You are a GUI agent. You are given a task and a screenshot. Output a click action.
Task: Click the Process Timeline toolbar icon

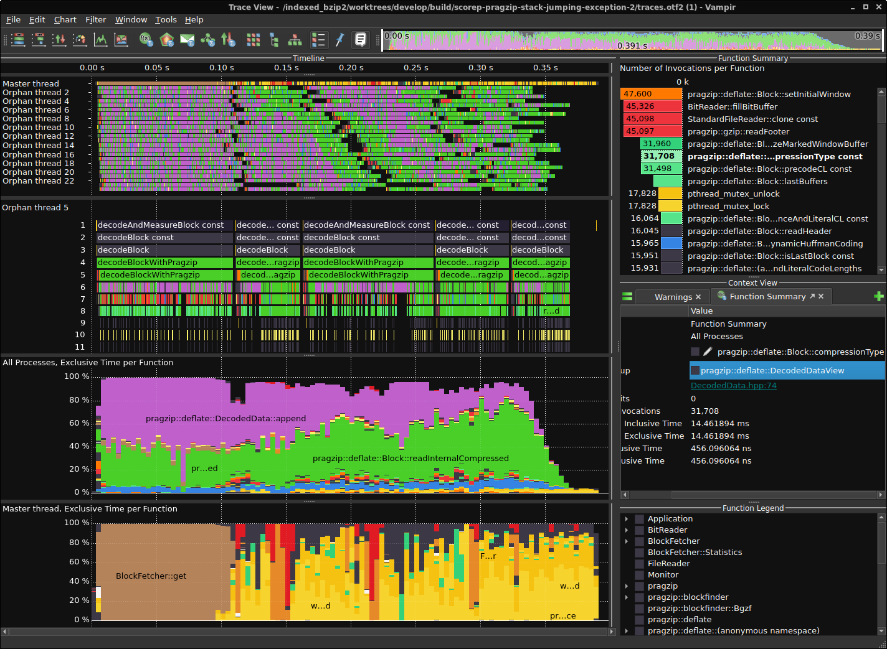coord(39,40)
